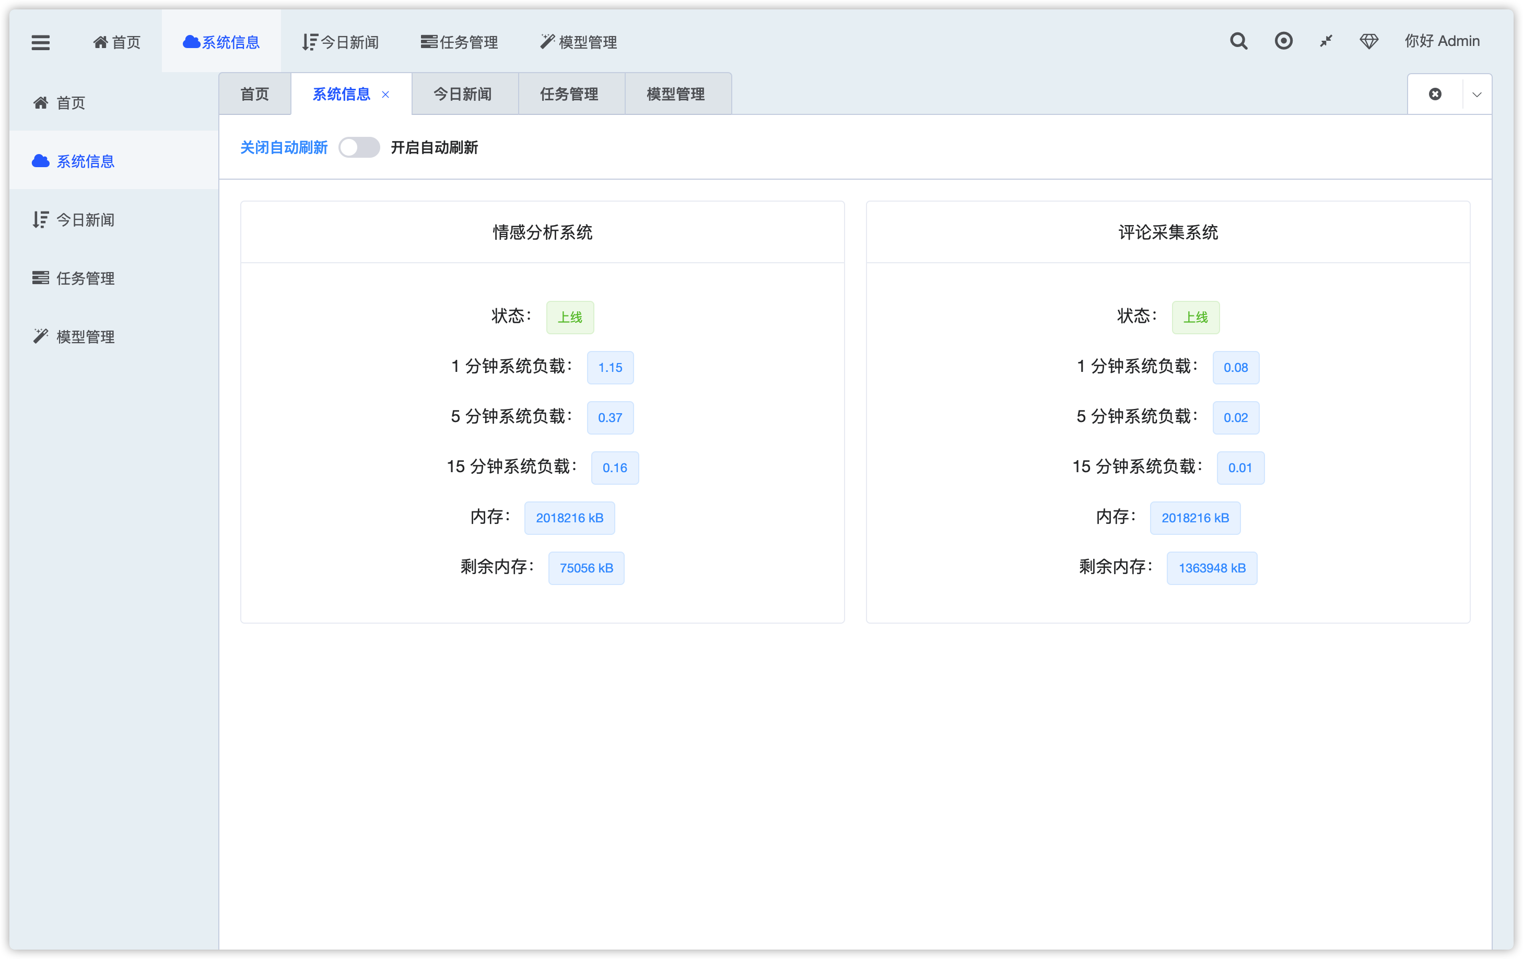Click the 关闭自动刷新 label

tap(284, 147)
